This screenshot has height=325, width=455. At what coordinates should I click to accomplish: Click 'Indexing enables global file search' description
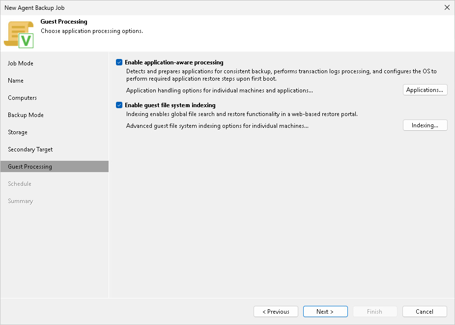pos(242,114)
